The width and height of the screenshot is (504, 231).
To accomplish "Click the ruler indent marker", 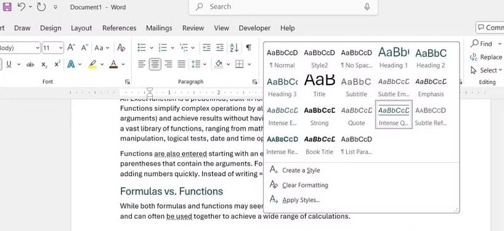I will (150, 92).
